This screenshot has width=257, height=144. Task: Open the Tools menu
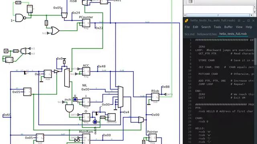[x=217, y=27]
